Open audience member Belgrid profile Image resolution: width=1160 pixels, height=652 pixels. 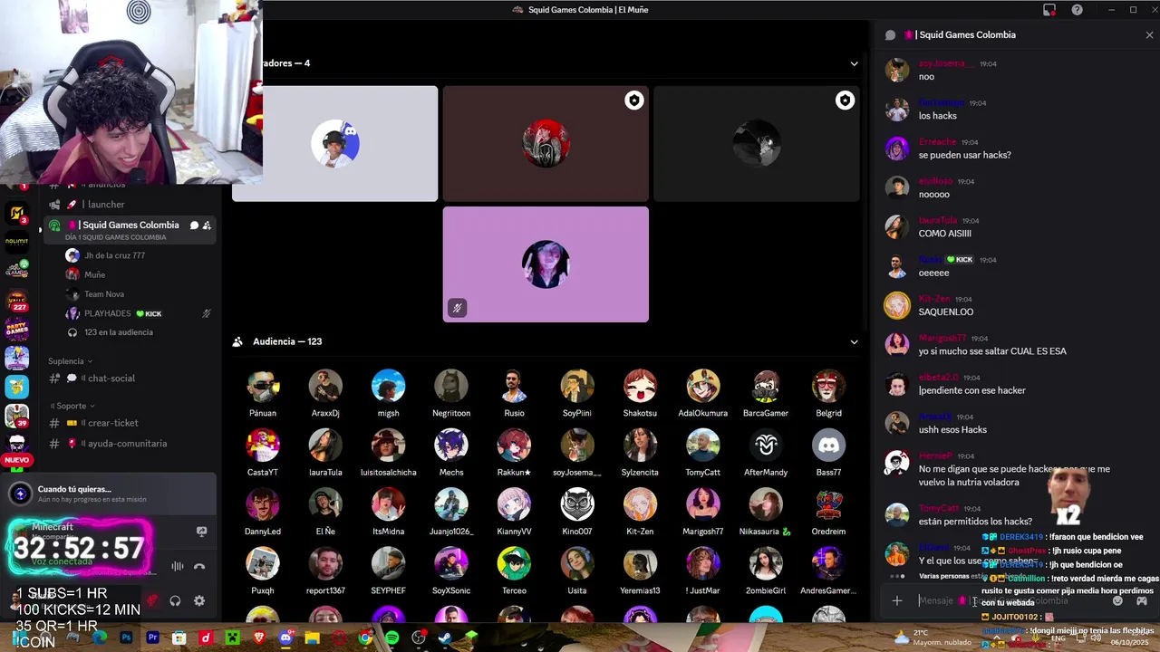(x=828, y=394)
